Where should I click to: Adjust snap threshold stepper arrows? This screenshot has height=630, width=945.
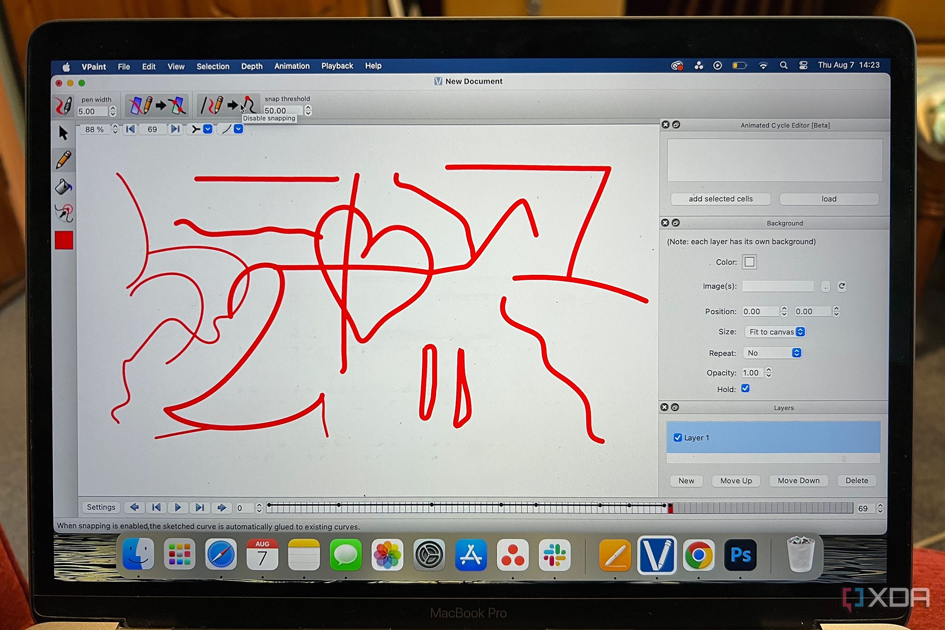coord(308,110)
